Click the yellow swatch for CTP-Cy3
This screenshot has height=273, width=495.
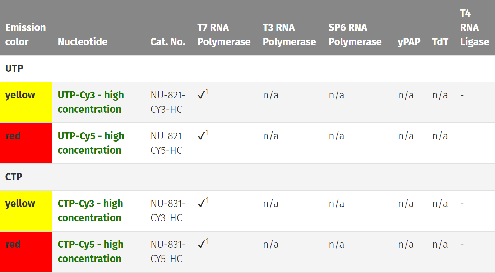pos(26,211)
